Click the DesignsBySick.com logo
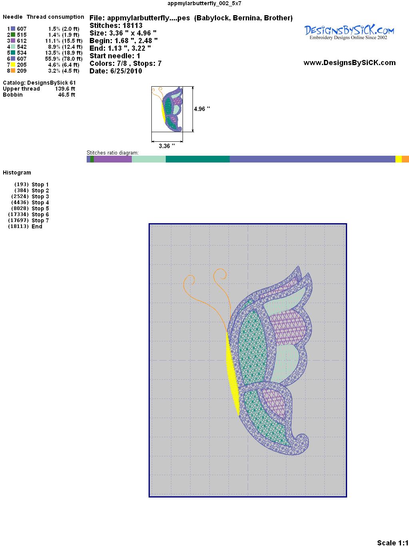The height and width of the screenshot is (547, 409). click(x=349, y=32)
